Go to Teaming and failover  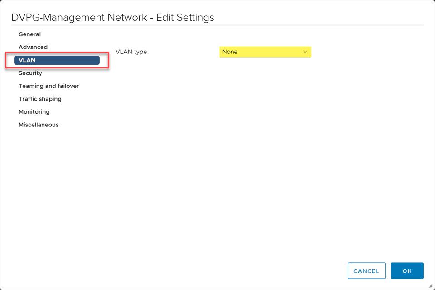tap(48, 86)
